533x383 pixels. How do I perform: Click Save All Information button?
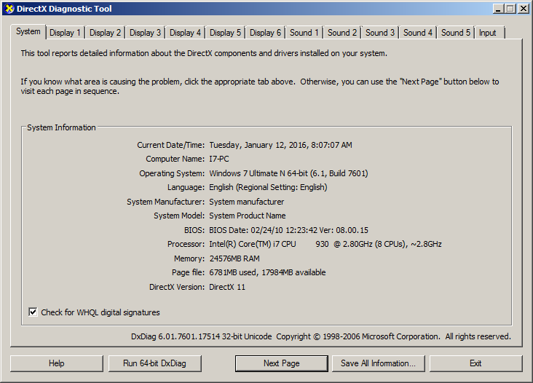[x=379, y=363]
